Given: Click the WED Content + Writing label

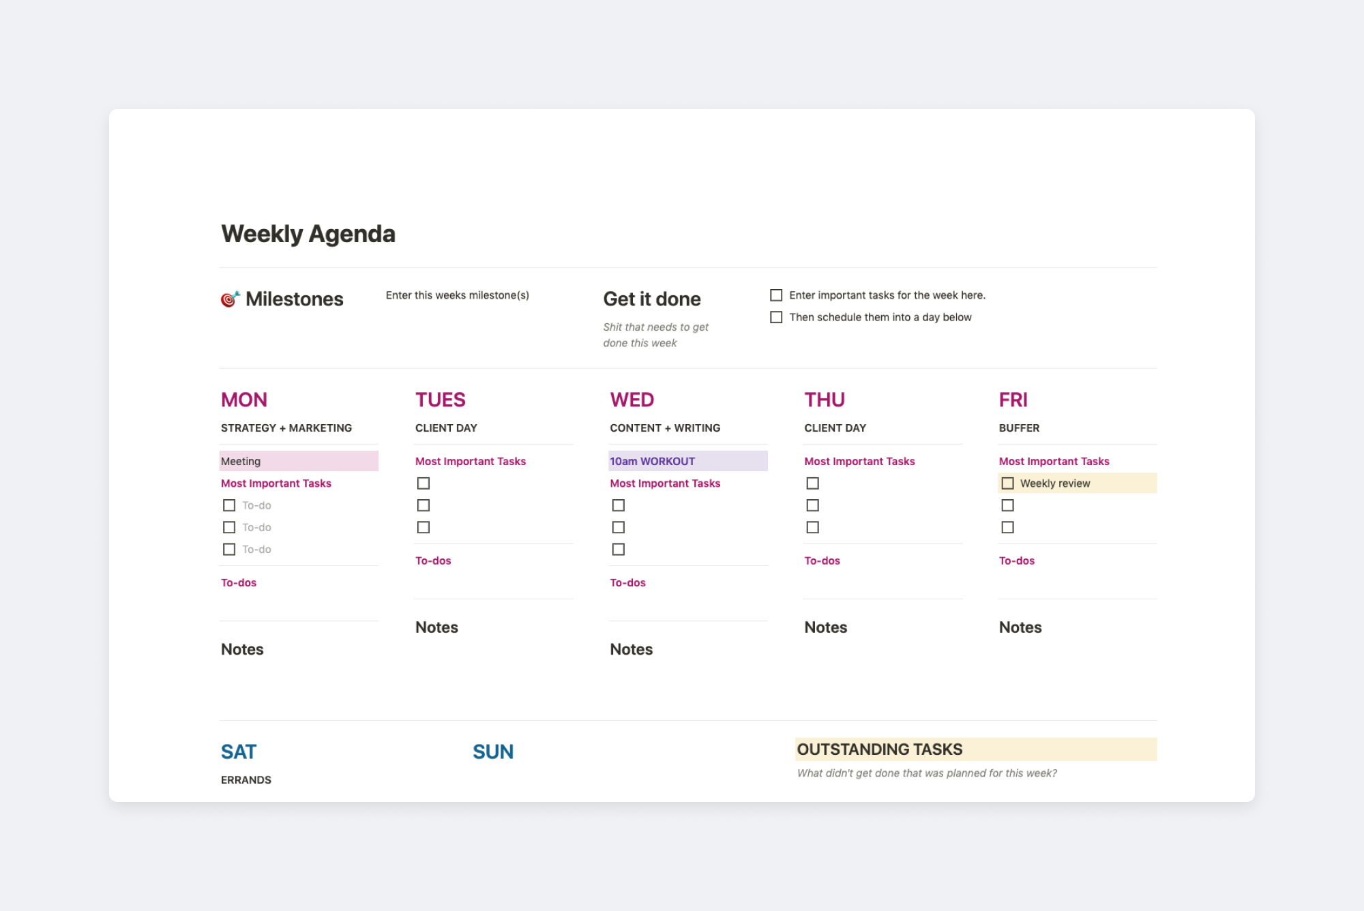Looking at the screenshot, I should [664, 427].
